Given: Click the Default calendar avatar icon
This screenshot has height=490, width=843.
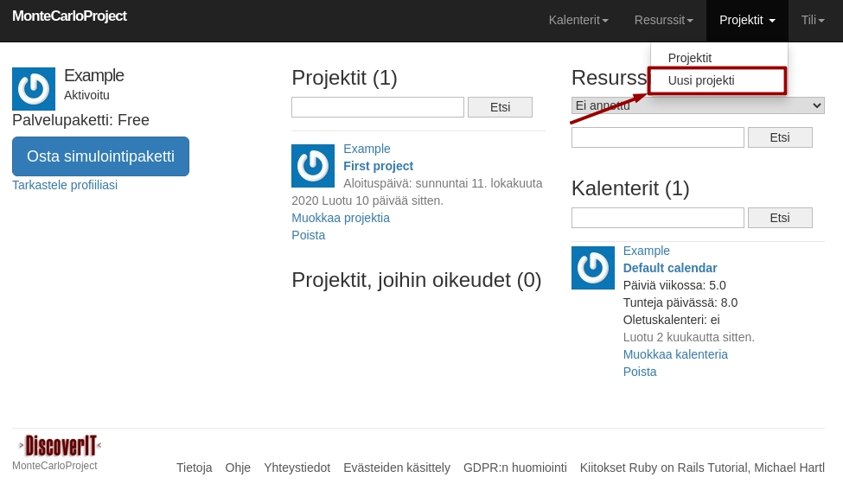Looking at the screenshot, I should pyautogui.click(x=593, y=268).
